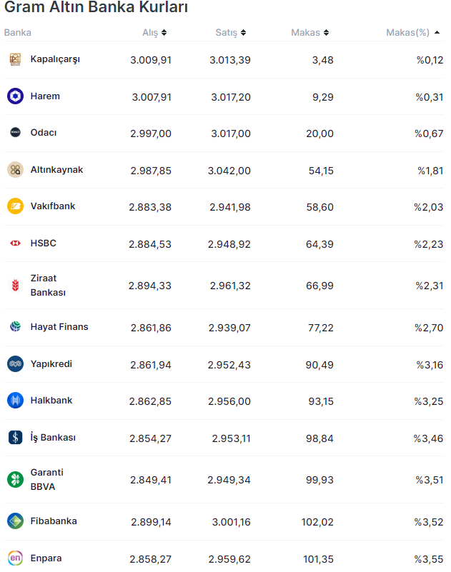This screenshot has width=451, height=572.
Task: Sort table by Alış column arrows
Action: (x=164, y=33)
